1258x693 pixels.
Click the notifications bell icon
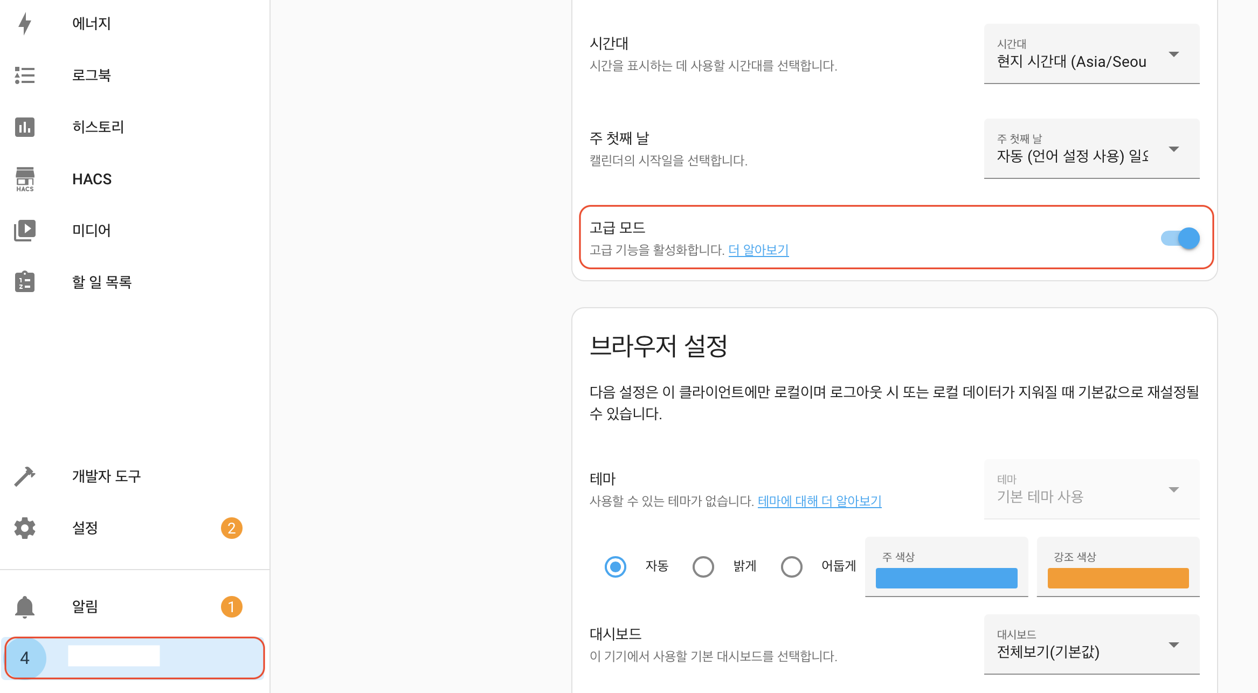[25, 607]
